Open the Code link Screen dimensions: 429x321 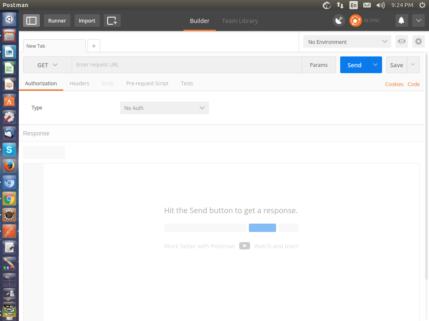(413, 84)
